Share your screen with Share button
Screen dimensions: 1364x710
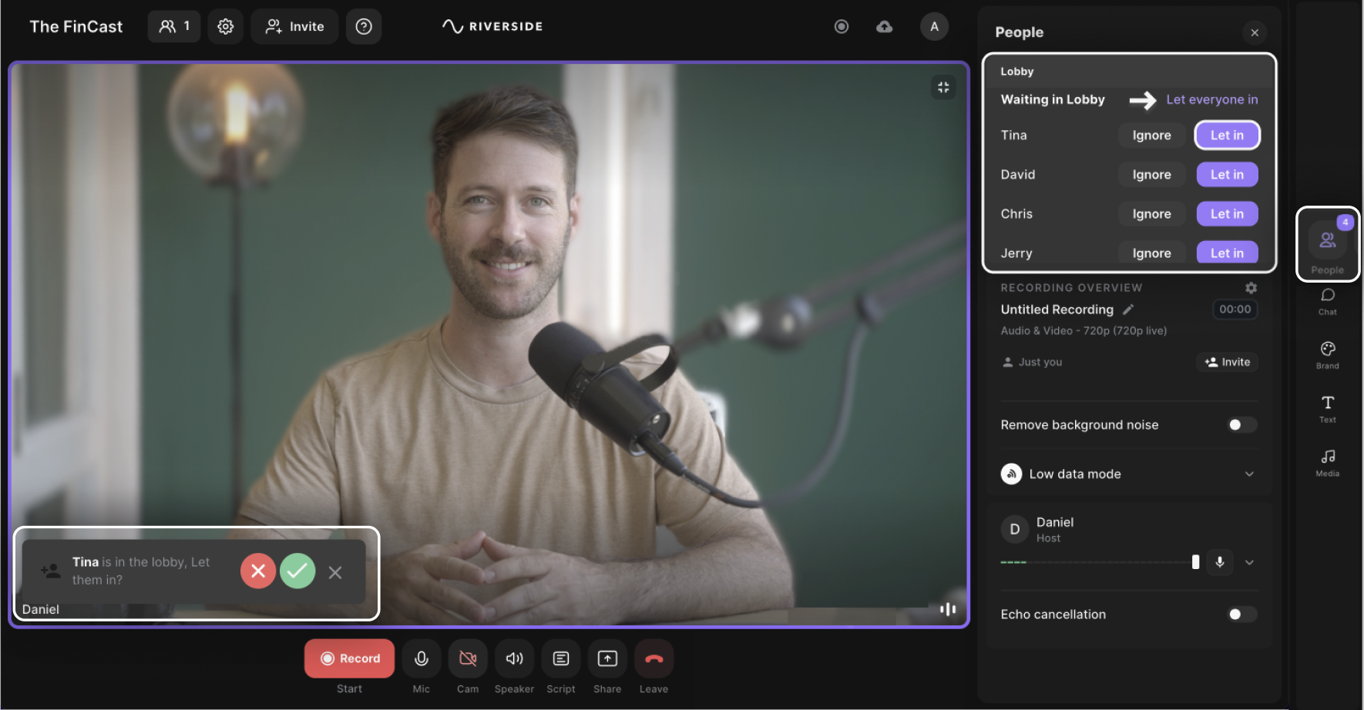coord(607,658)
